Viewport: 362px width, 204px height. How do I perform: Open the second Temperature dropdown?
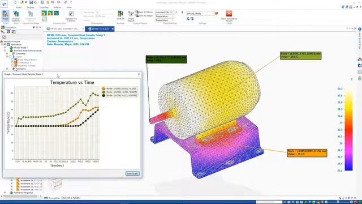coord(165,20)
